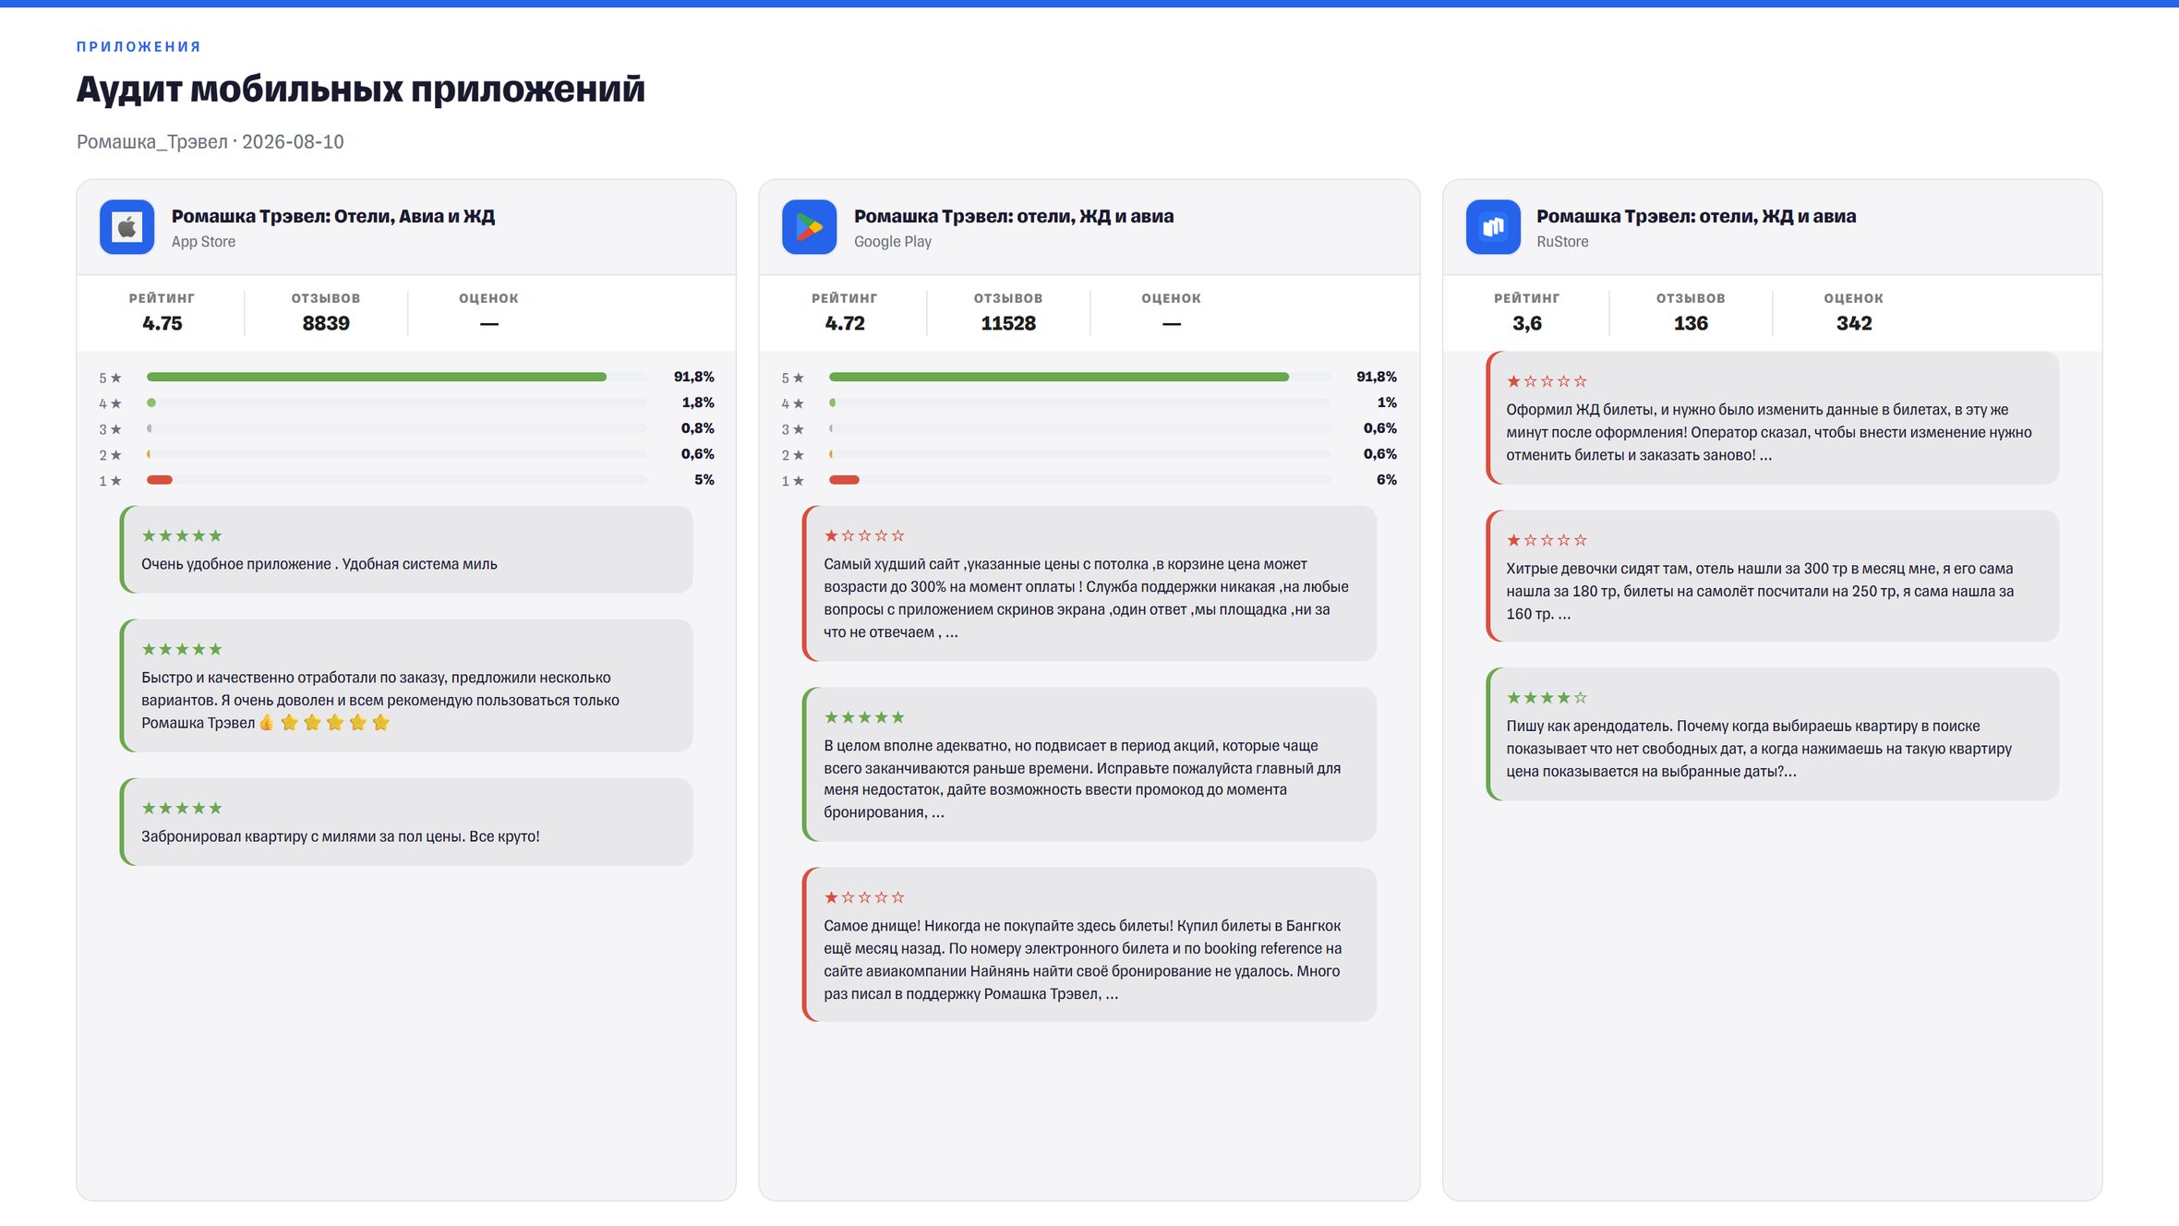This screenshot has height=1226, width=2179.
Task: Click App Store 3-star percentage '0,8%'
Action: click(x=698, y=428)
